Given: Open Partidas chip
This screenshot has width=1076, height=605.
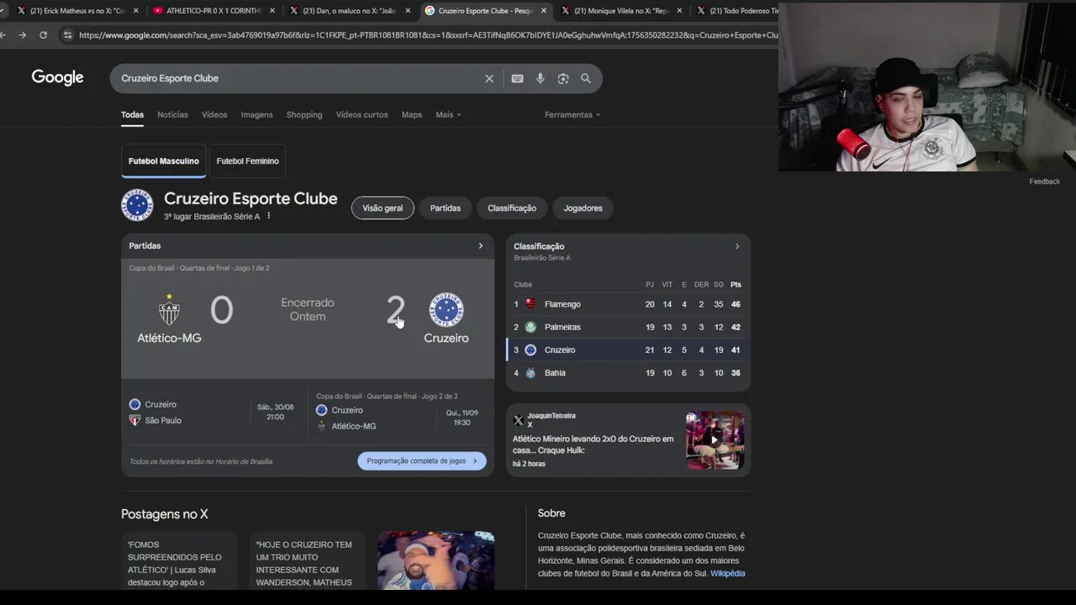Looking at the screenshot, I should click(446, 208).
